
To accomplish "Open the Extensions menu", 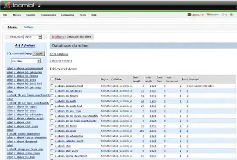I will click(68, 15).
